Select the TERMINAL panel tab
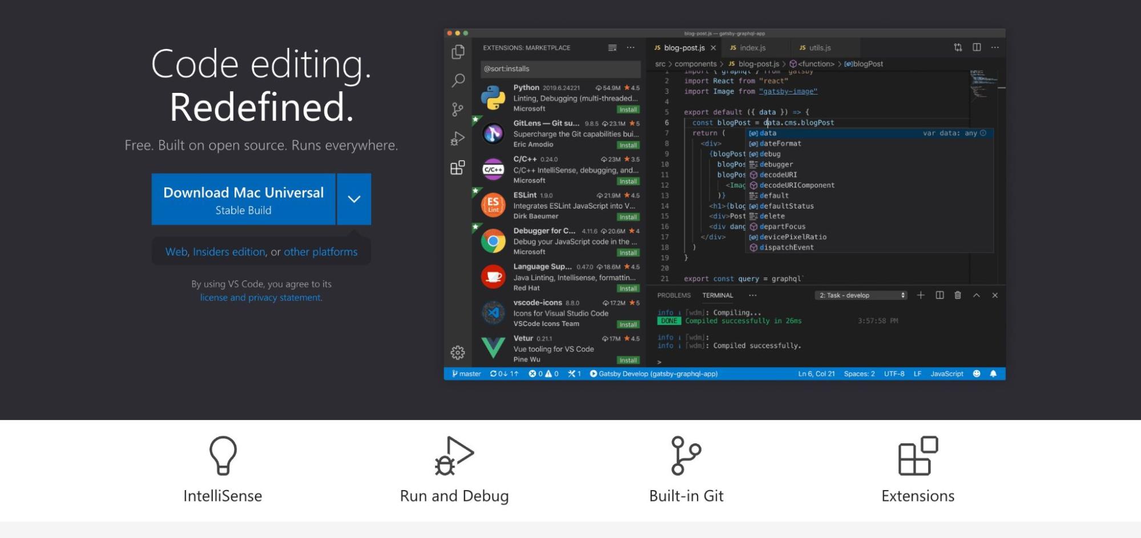The height and width of the screenshot is (538, 1141). (717, 295)
